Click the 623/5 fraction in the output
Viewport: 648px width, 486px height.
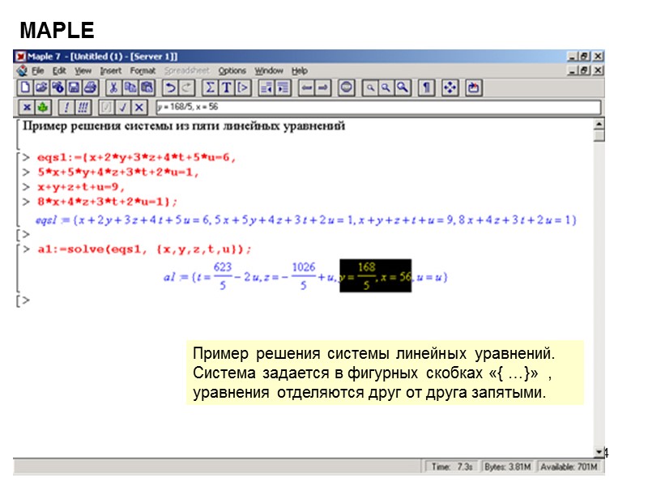pyautogui.click(x=222, y=275)
